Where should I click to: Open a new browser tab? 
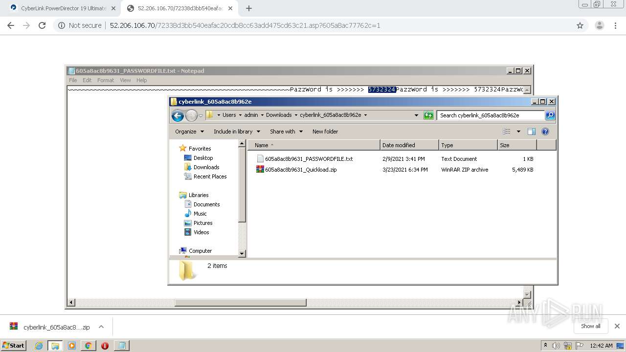pyautogui.click(x=249, y=8)
